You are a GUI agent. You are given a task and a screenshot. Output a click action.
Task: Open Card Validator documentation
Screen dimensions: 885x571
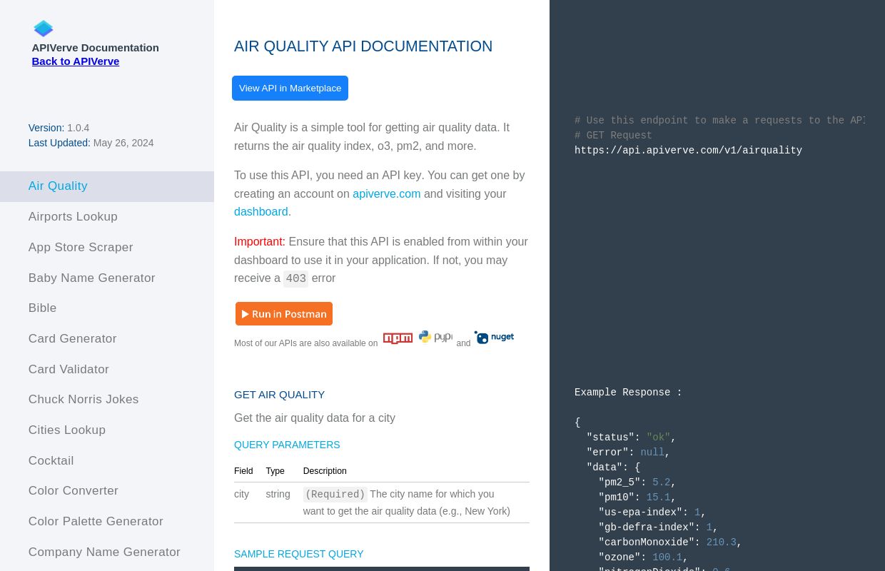coord(107,370)
